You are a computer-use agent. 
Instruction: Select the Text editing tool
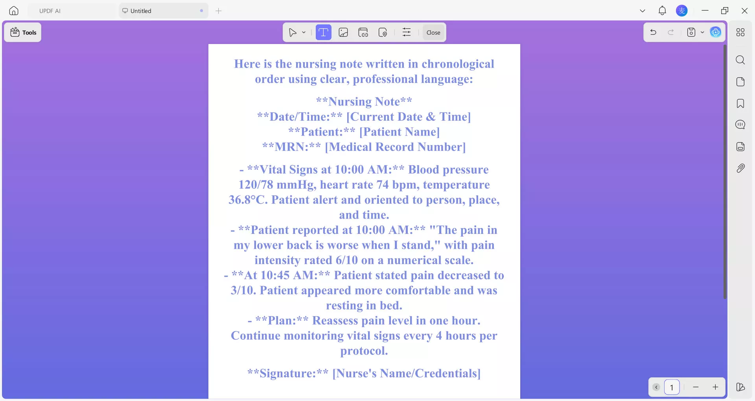[x=323, y=32]
